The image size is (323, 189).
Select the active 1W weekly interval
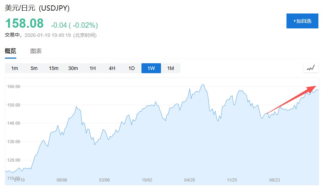click(x=151, y=68)
